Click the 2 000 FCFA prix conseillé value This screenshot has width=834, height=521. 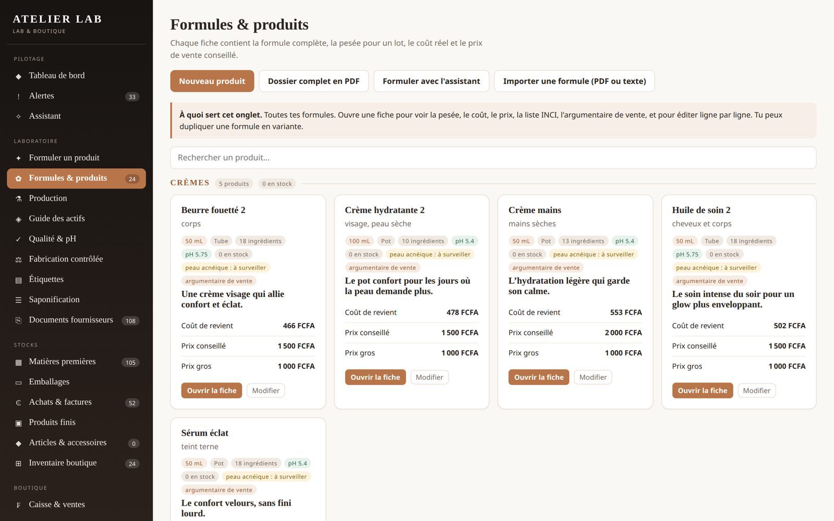pos(623,333)
